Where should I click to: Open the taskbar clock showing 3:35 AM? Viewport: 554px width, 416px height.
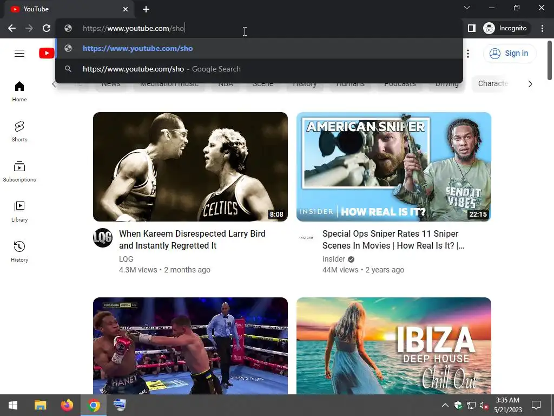(507, 405)
